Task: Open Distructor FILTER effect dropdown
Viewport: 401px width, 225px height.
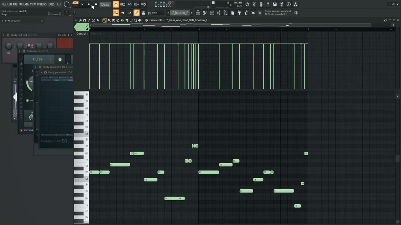Action: pos(39,59)
